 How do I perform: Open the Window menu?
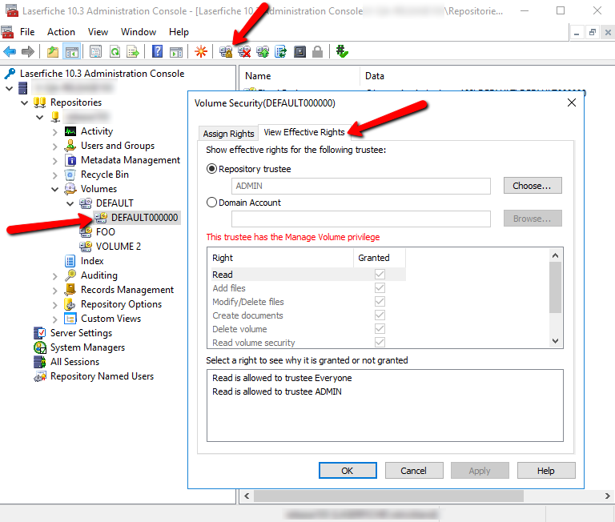(138, 32)
